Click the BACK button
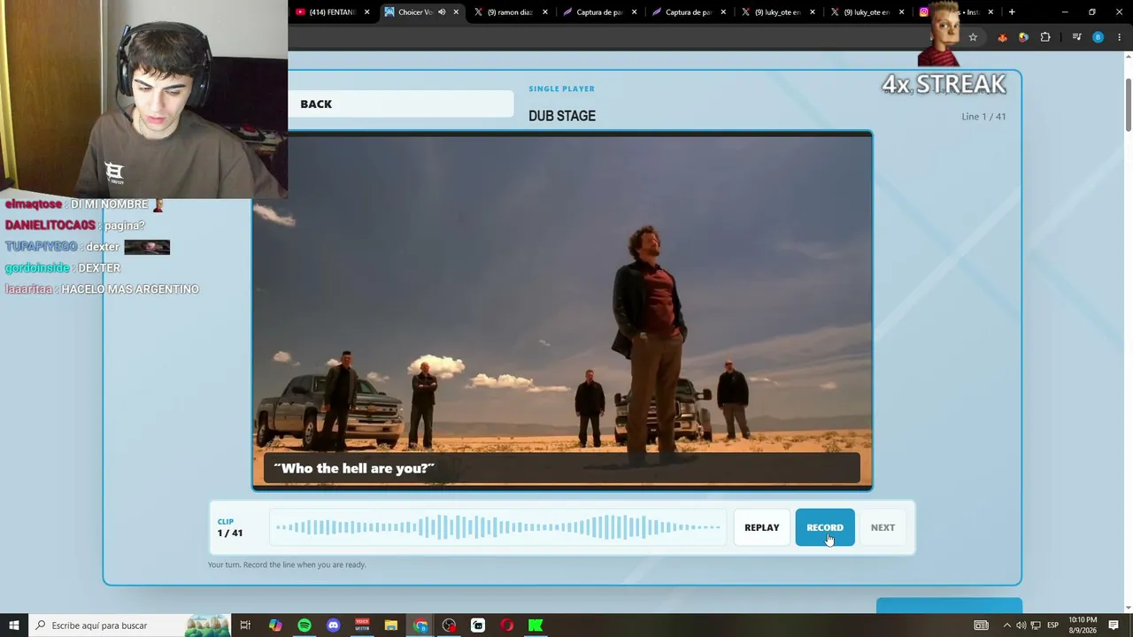Screen dimensions: 1133x637 [x=316, y=104]
